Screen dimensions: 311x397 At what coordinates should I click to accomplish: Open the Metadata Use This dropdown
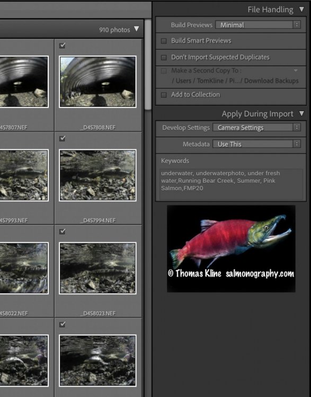tap(256, 144)
